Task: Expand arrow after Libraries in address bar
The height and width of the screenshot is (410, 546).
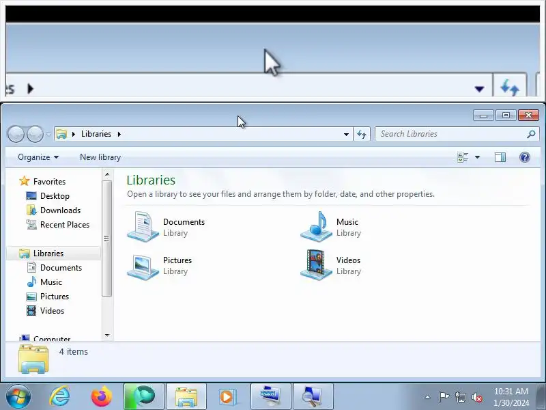Action: coord(119,134)
